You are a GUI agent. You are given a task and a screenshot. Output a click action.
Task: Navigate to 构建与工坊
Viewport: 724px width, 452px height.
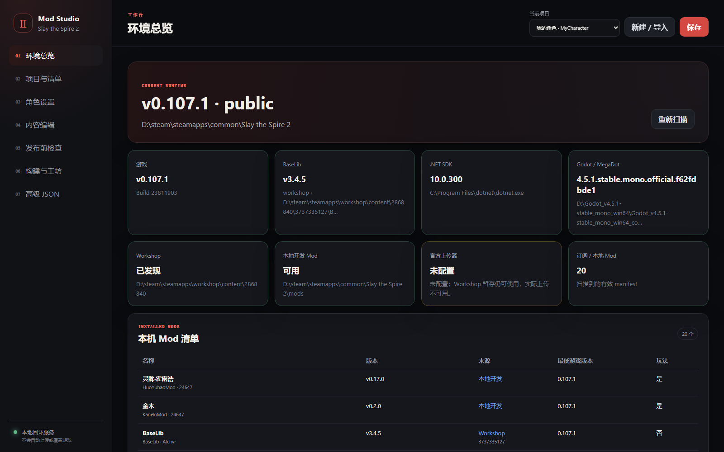[56, 171]
